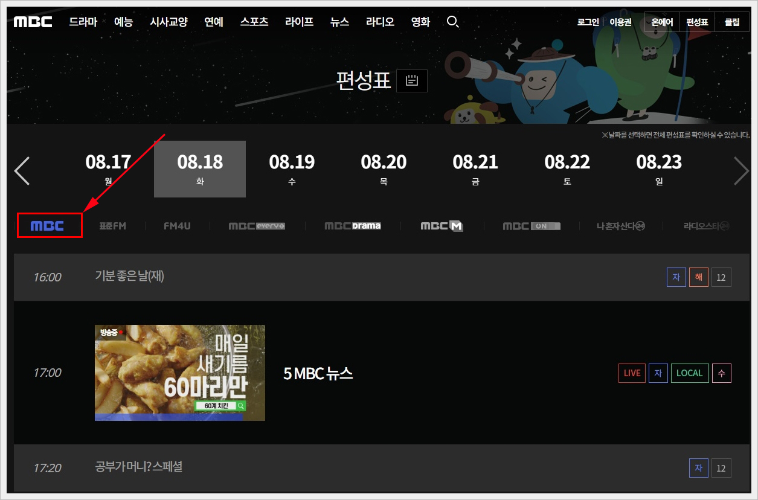Click the LOCAL badge on 5 MBC 뉴스
Image resolution: width=758 pixels, height=500 pixels.
(x=690, y=373)
